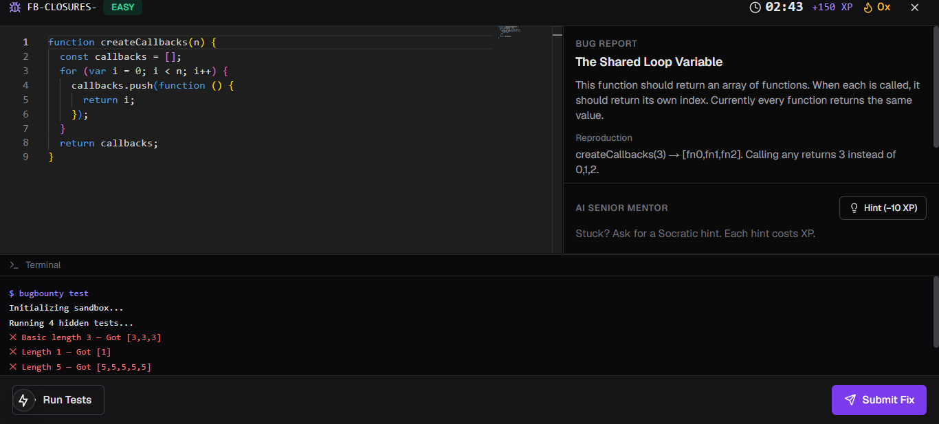939x424 pixels.
Task: Place cursor on line 5 'return i;'
Action: pos(109,100)
